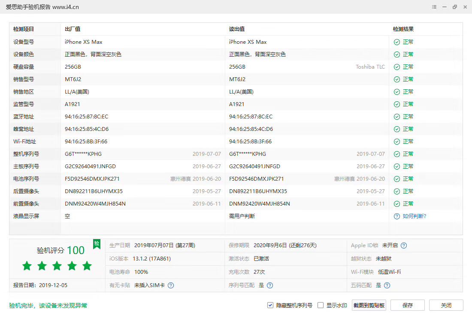Click the read cellular address 94:16:25:85:4C:D6
The image size is (472, 321).
[x=251, y=129]
